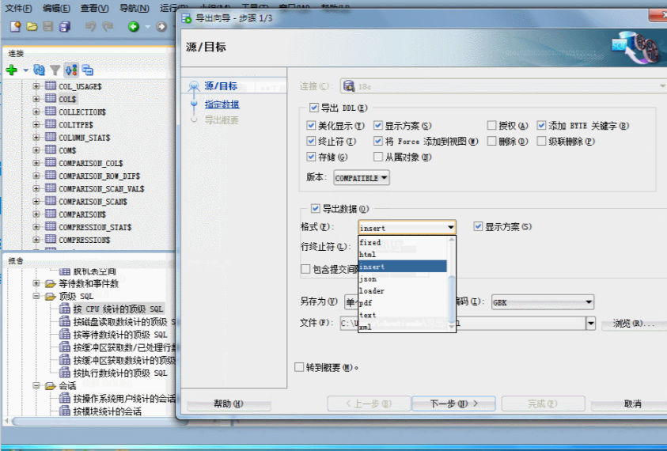Toggle the 导出 DDL checkbox

pyautogui.click(x=314, y=108)
